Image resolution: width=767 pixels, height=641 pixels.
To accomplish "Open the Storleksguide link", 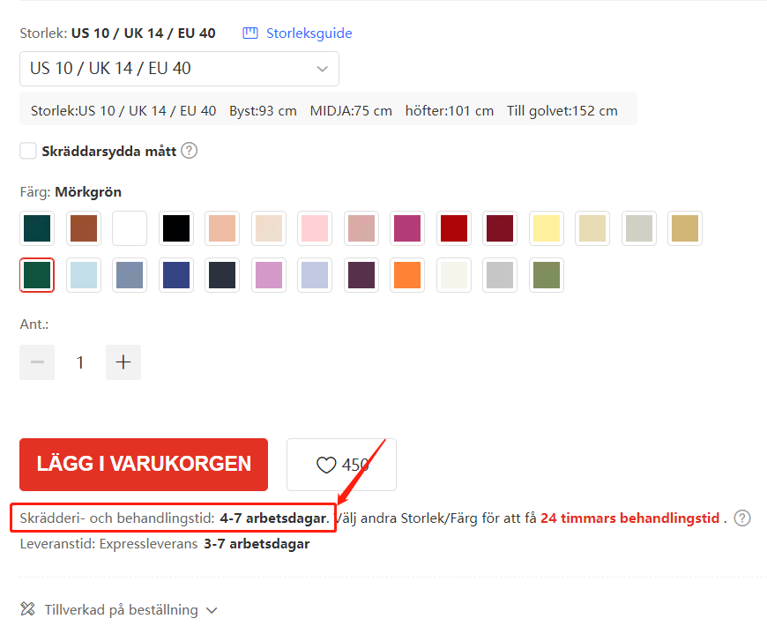I will coord(309,34).
